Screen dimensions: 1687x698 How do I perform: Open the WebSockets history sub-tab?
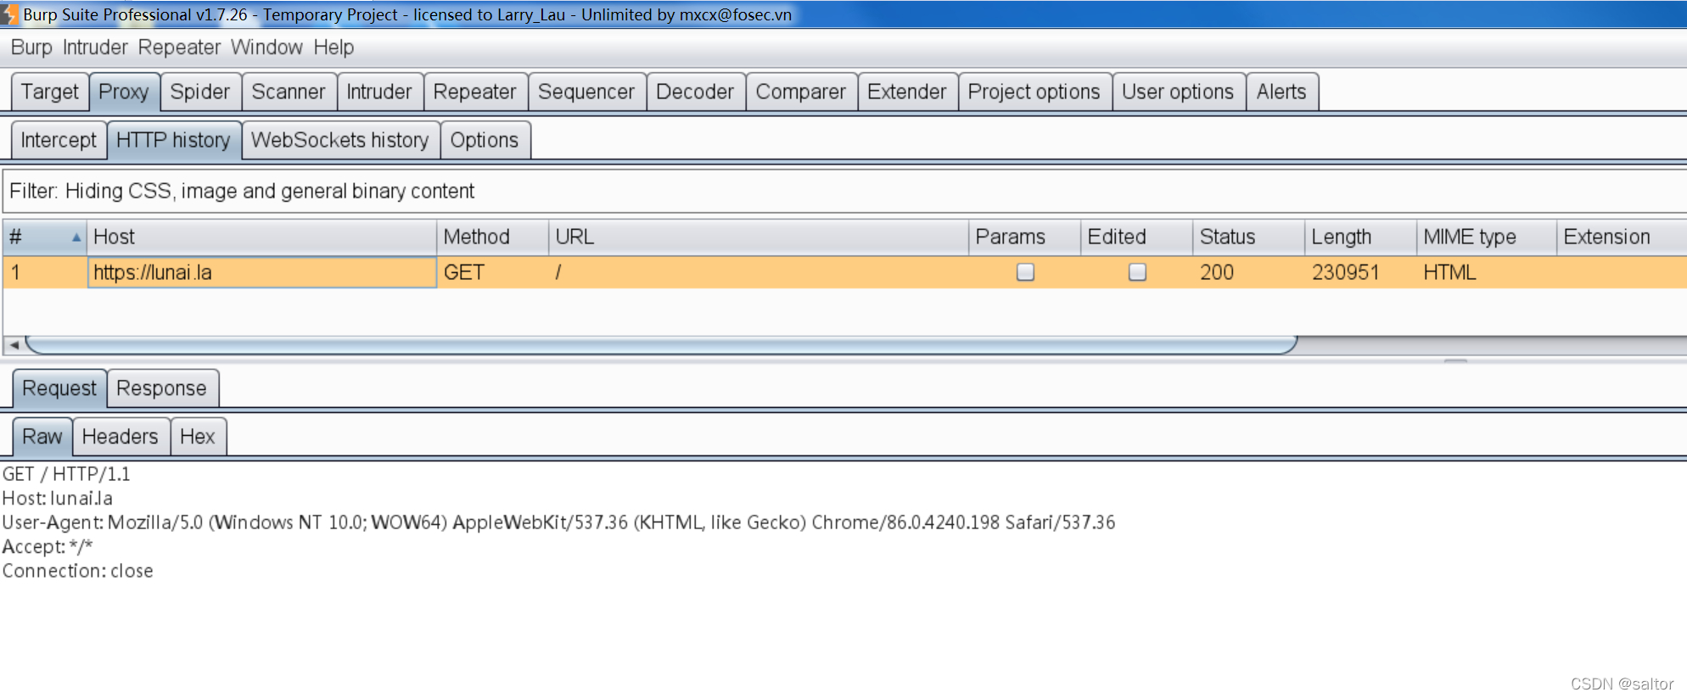(340, 140)
